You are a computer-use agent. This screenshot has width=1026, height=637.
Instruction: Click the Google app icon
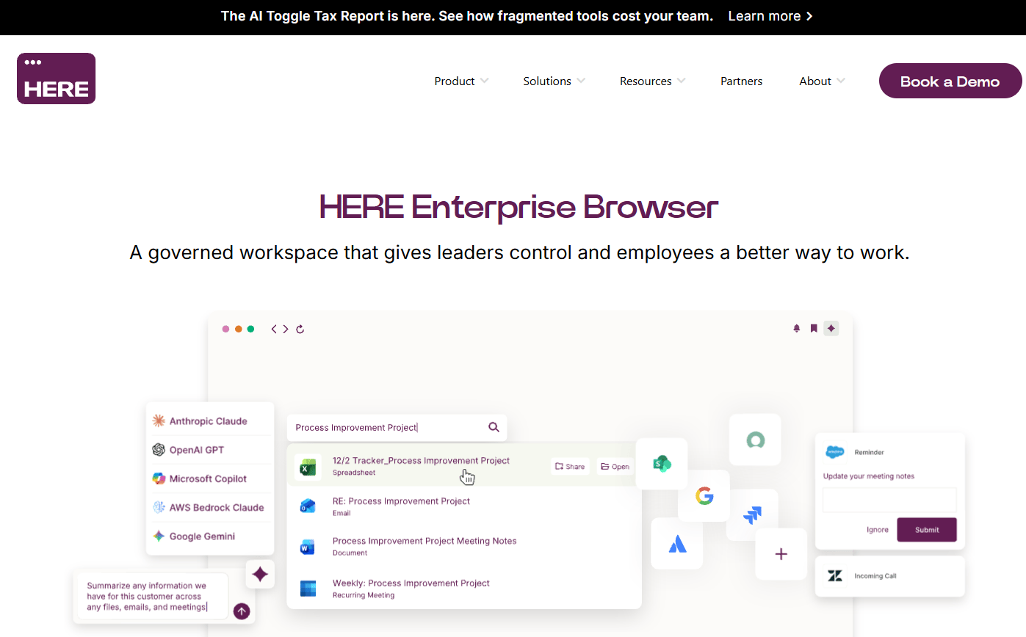coord(704,496)
